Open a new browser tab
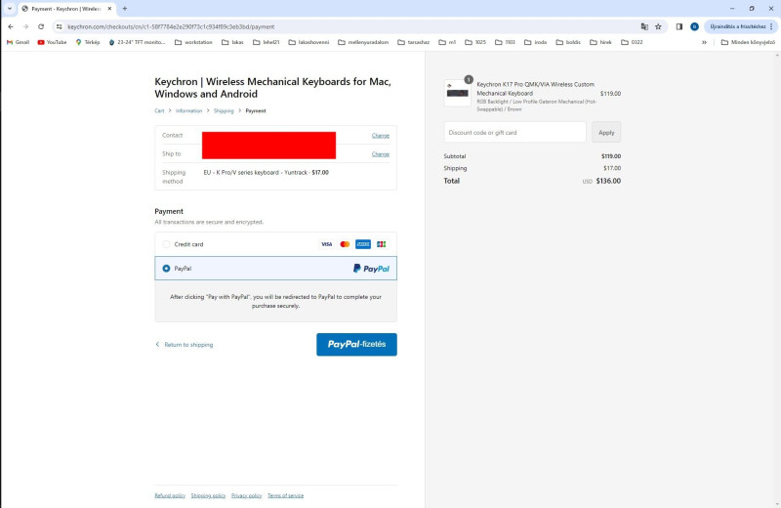This screenshot has height=508, width=781. [125, 9]
